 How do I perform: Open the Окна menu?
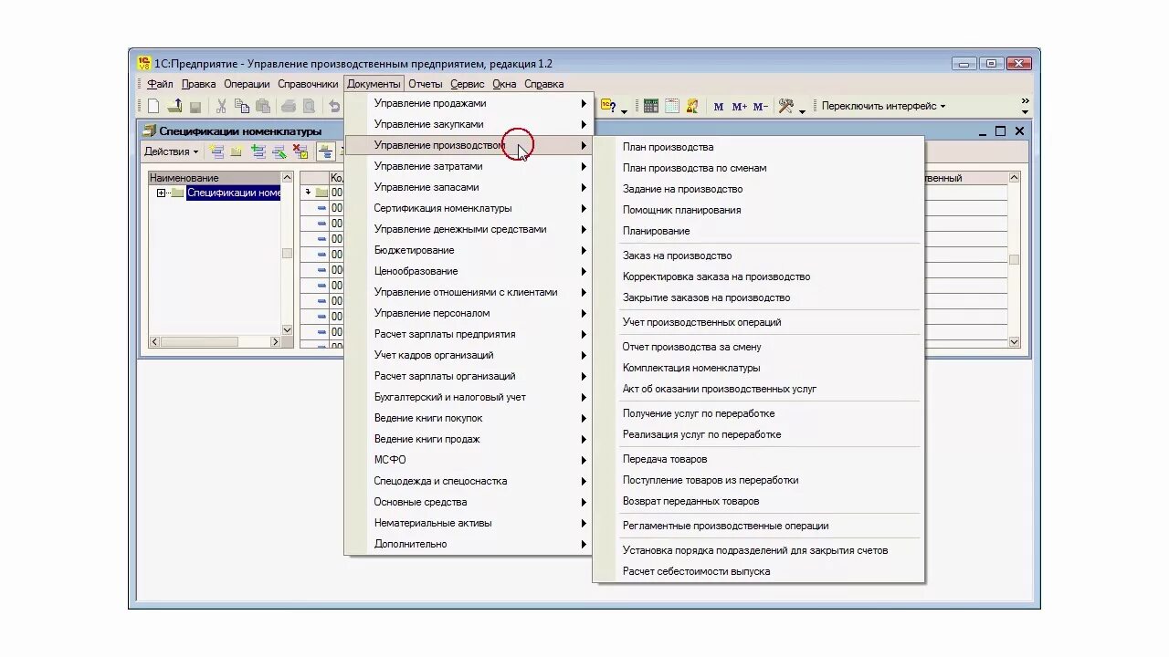[504, 84]
